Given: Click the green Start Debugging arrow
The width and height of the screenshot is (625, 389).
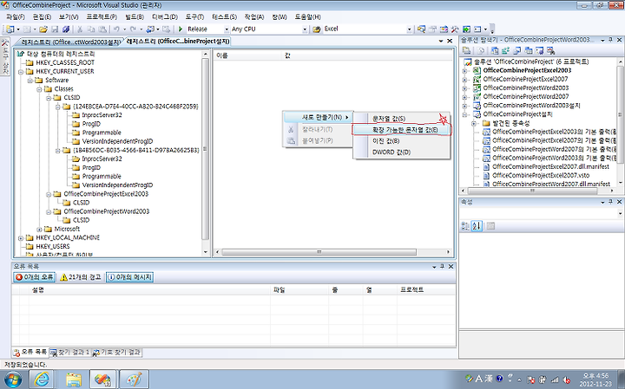Looking at the screenshot, I should coord(181,29).
